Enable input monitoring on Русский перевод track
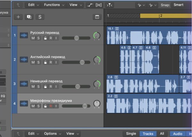 [56, 38]
